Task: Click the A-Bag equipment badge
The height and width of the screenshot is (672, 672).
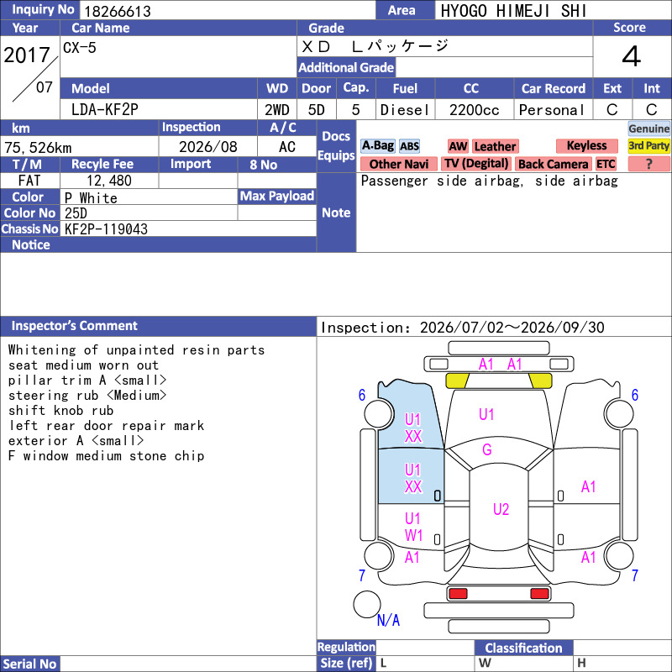Action: point(377,146)
